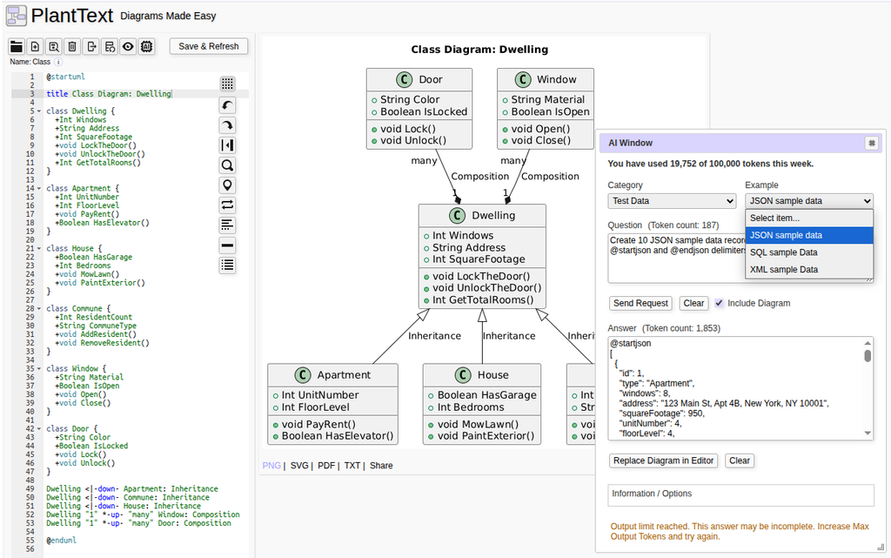Click the 'AI Window' title bar text
891x558 pixels.
point(630,143)
